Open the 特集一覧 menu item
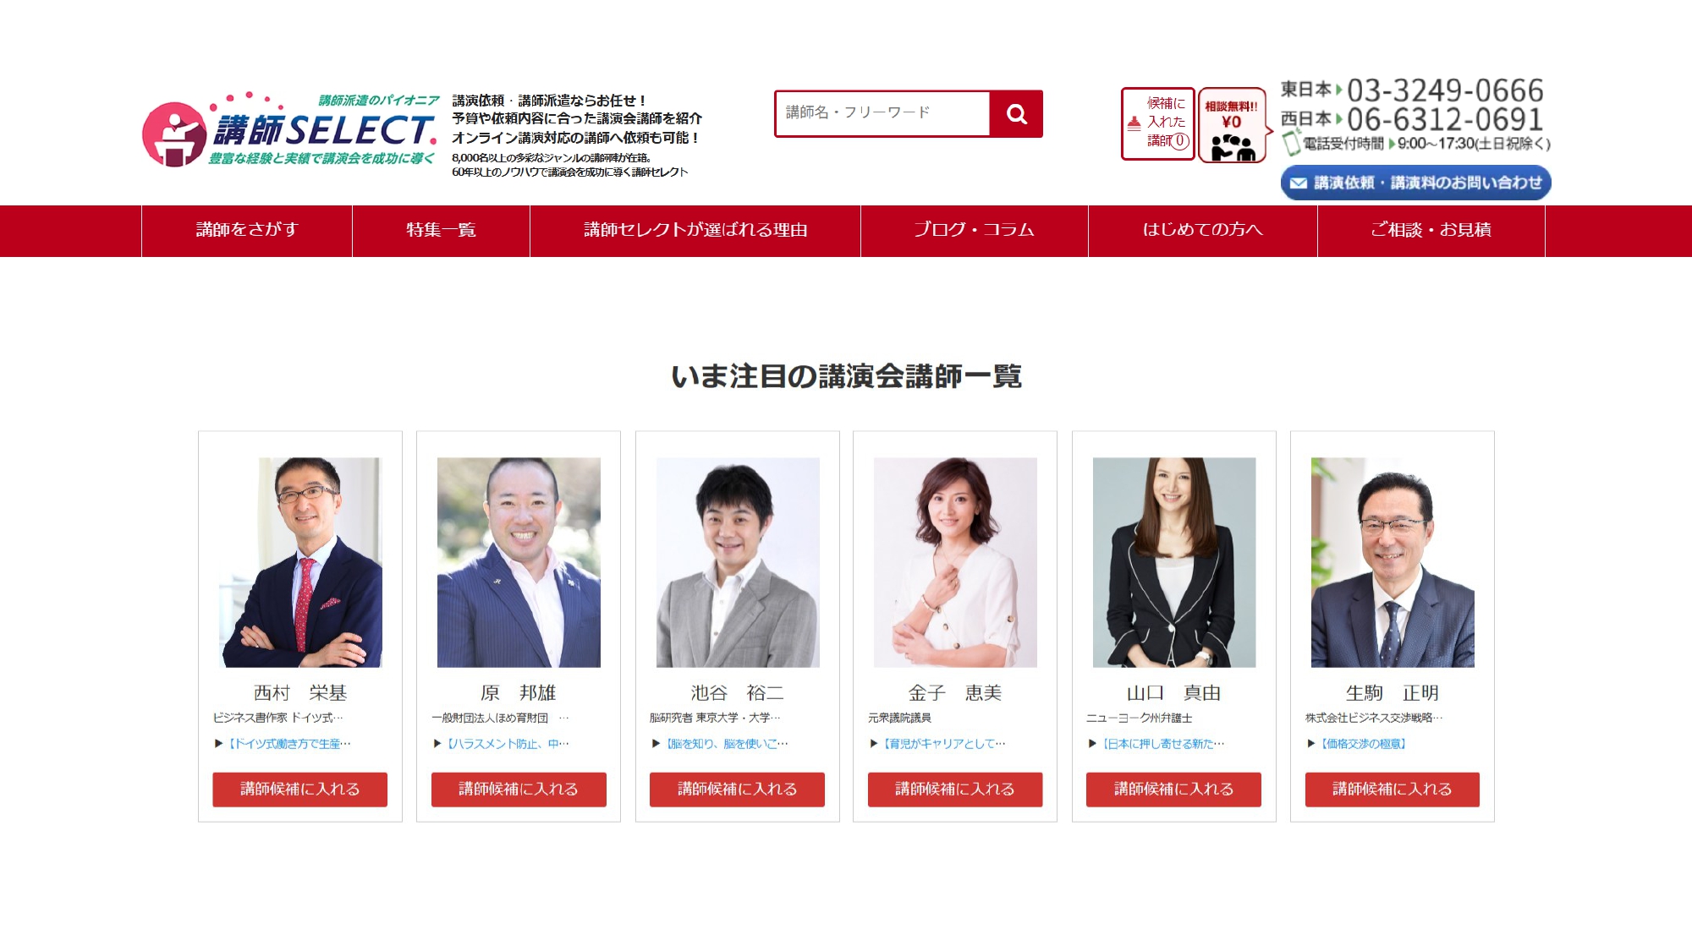Screen dimensions: 1692x951 click(441, 230)
